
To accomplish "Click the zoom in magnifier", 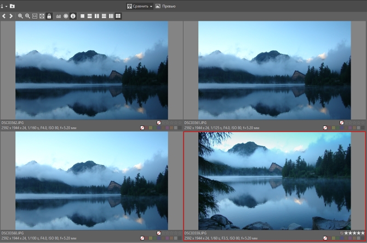I will click(21, 16).
